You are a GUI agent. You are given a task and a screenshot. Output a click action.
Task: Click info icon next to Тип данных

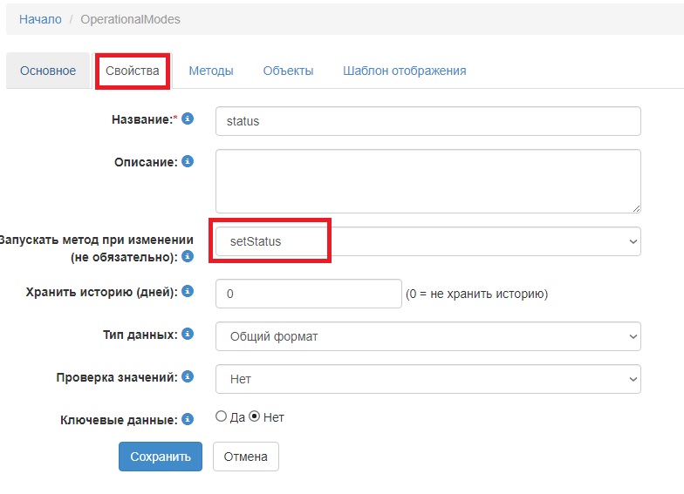click(188, 334)
